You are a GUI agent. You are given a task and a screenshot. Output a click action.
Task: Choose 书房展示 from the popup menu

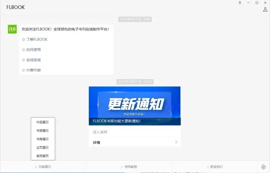pos(43,139)
